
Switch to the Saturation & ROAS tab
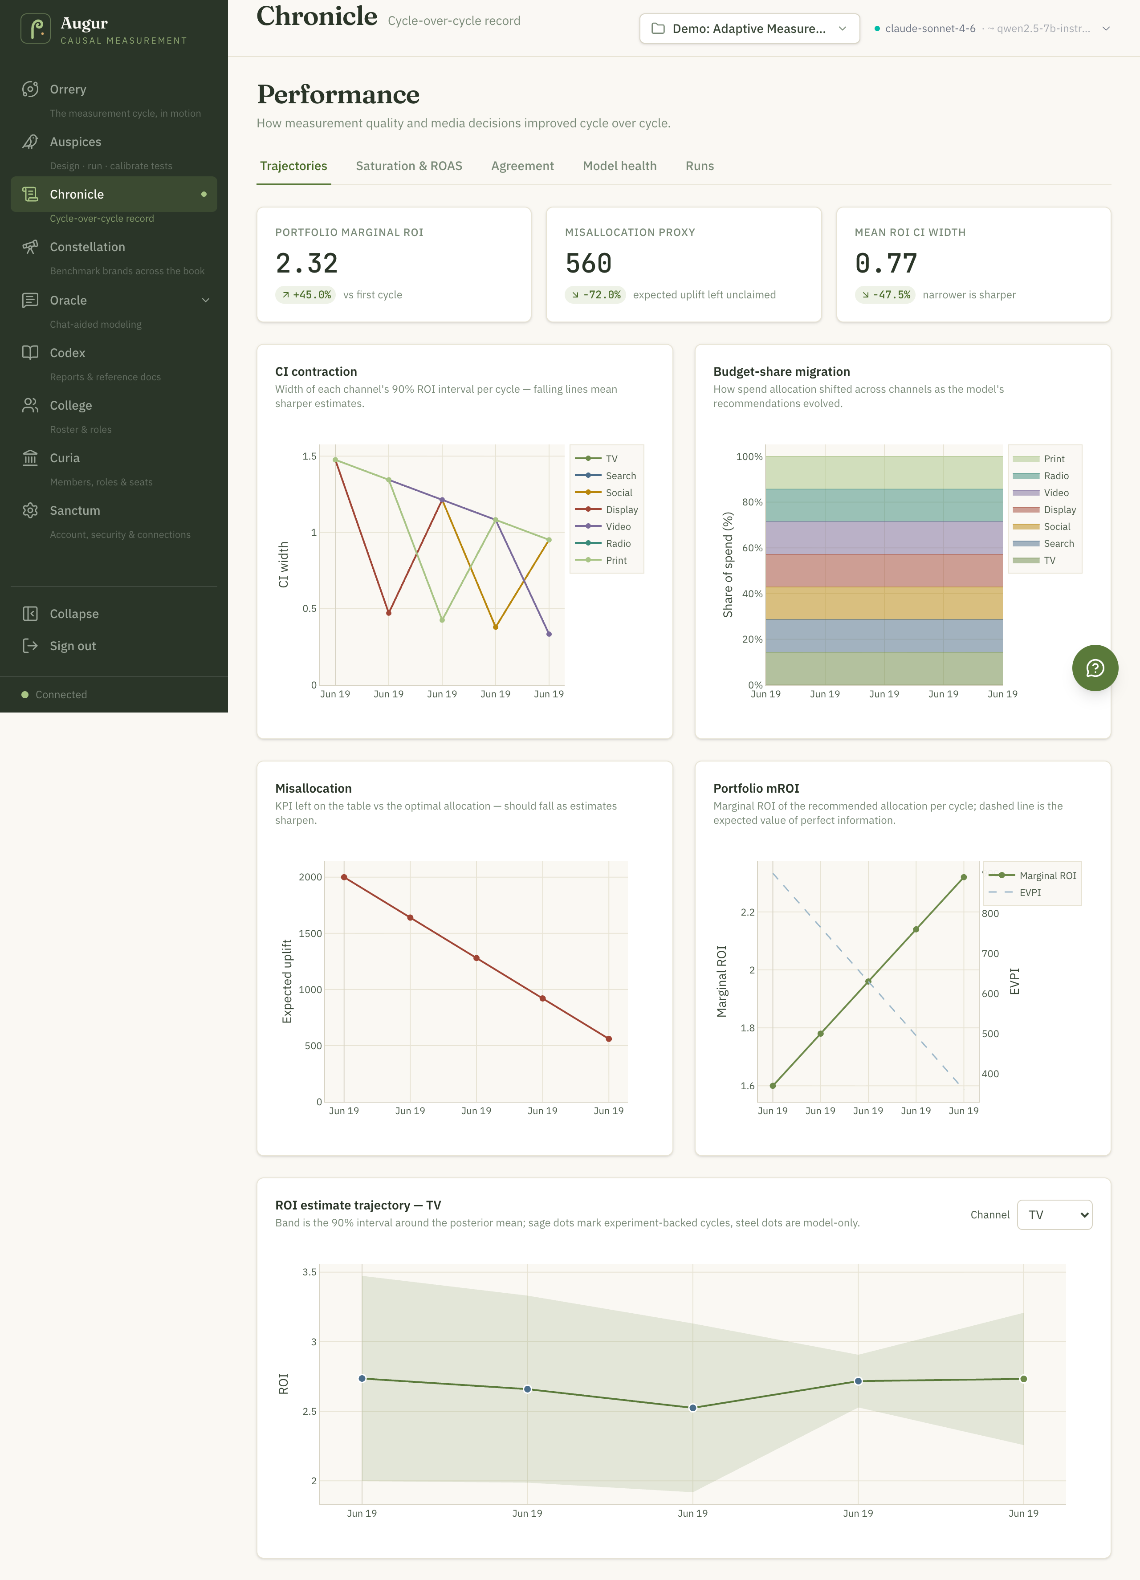click(409, 166)
